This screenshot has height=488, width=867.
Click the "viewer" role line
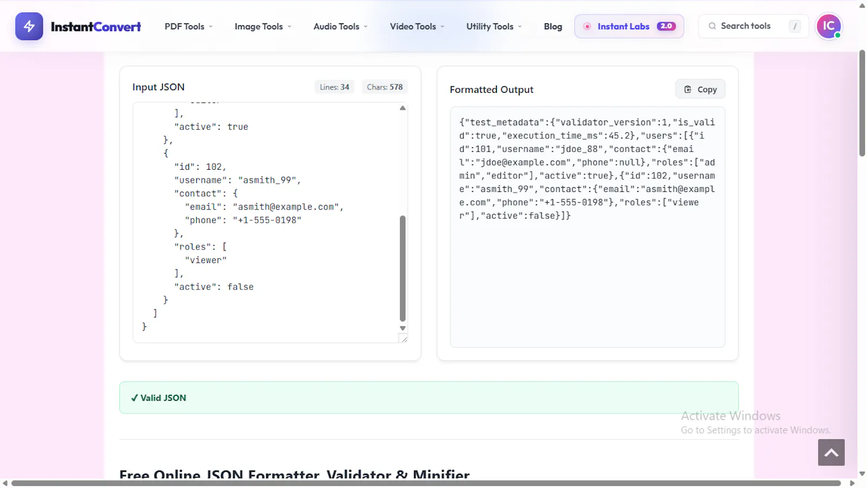click(x=206, y=260)
